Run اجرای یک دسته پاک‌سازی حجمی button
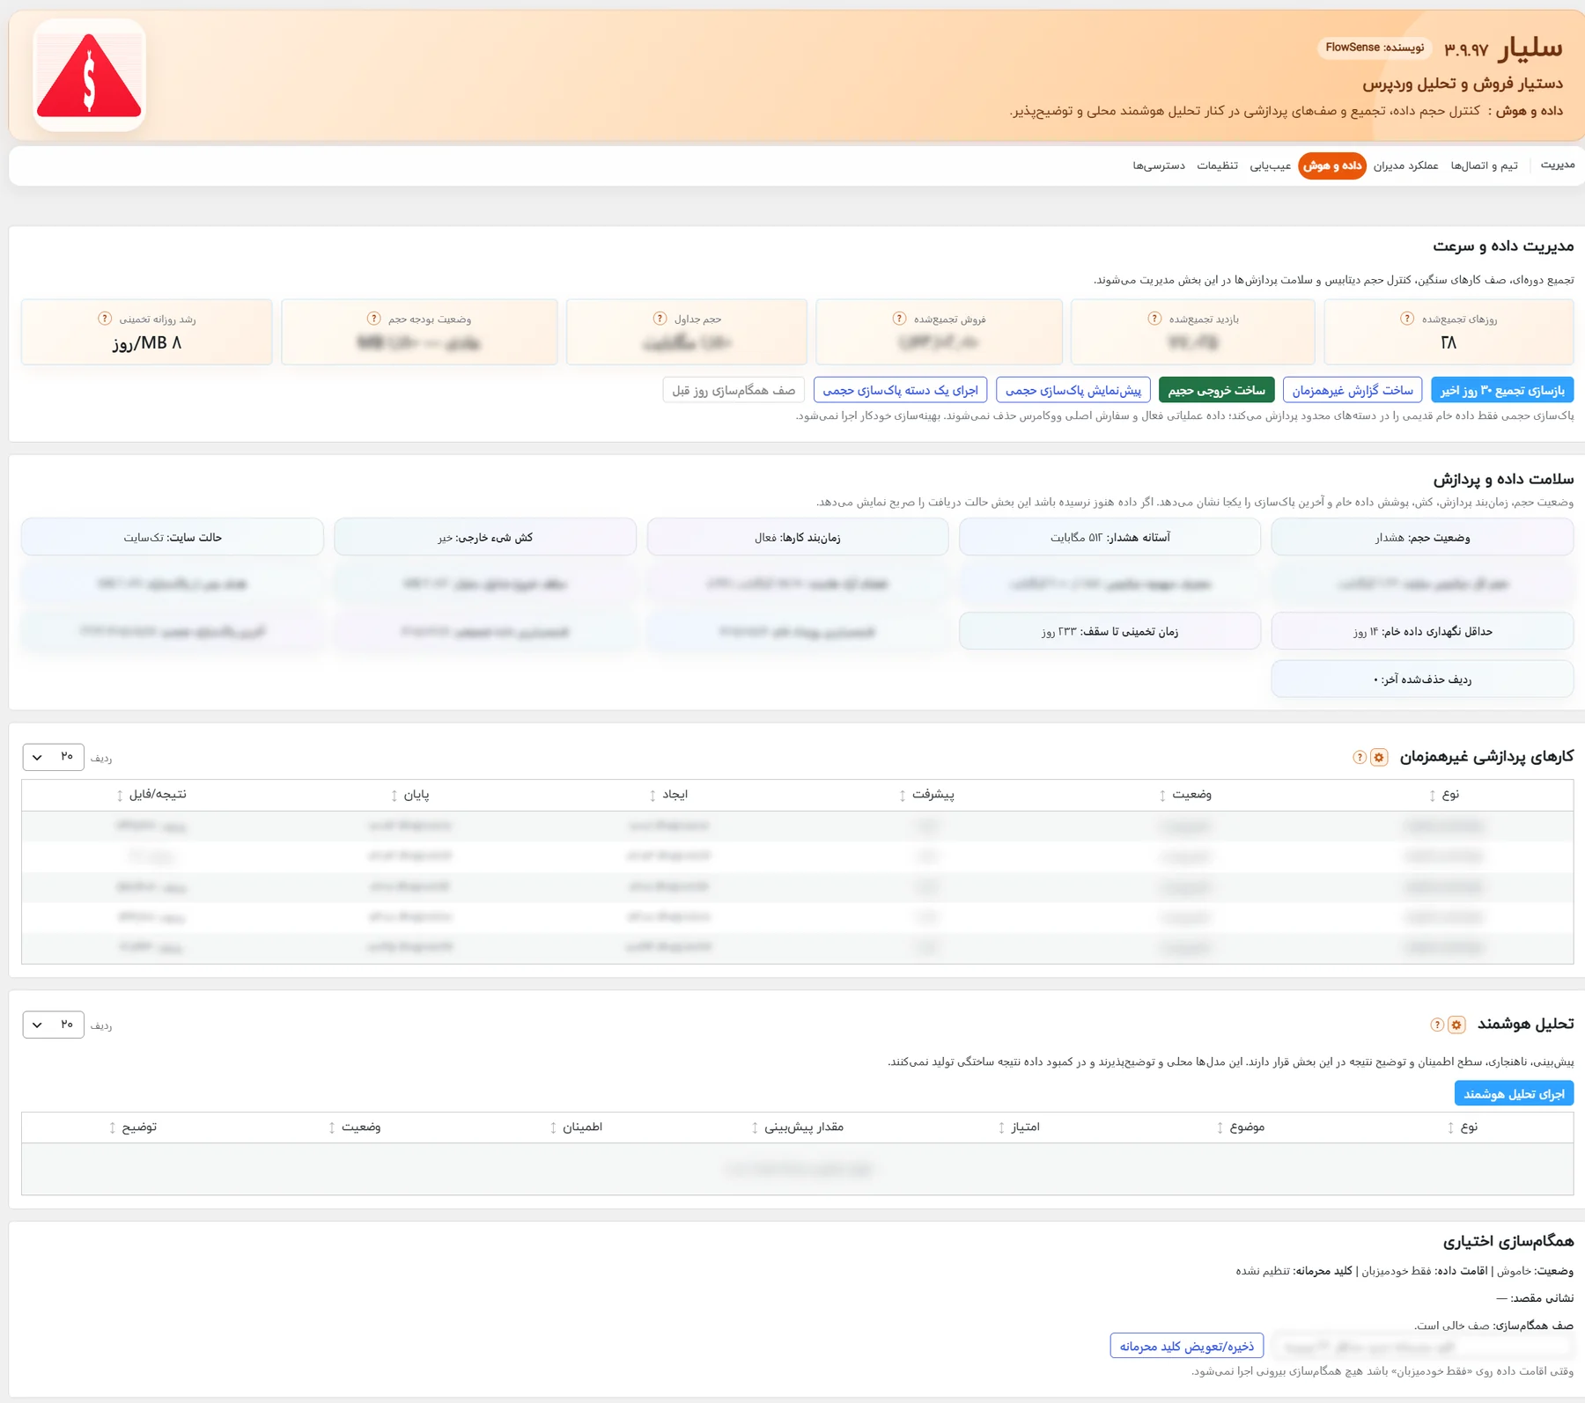 (901, 390)
